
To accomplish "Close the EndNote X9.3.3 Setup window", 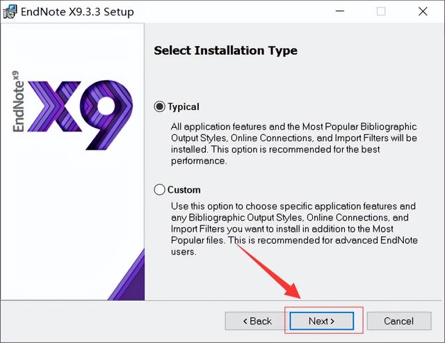I will (423, 11).
